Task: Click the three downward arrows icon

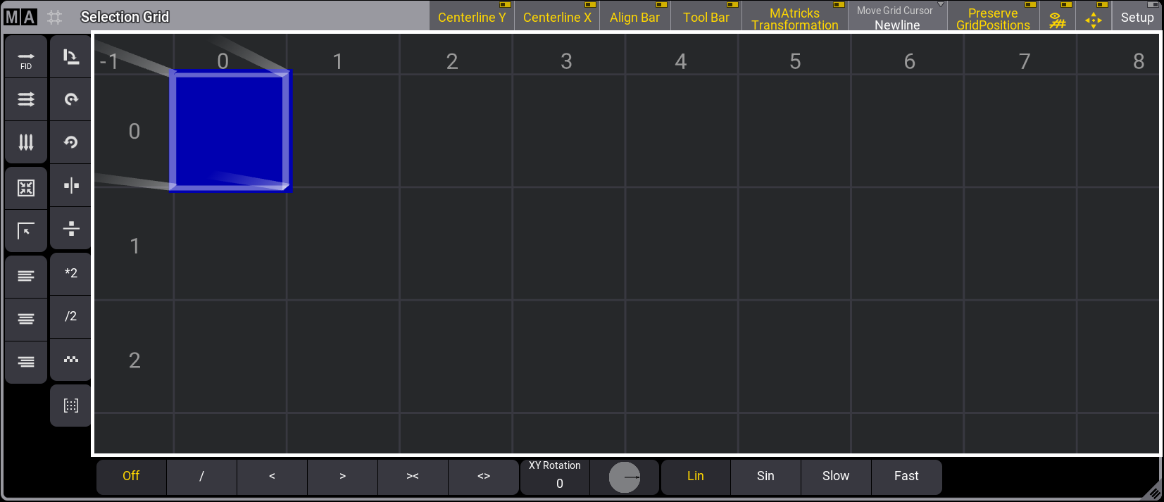Action: pyautogui.click(x=26, y=142)
